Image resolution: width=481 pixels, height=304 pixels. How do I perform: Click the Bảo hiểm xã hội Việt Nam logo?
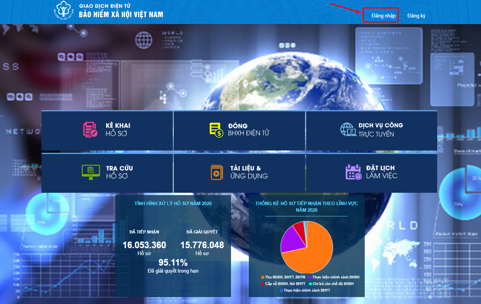point(64,11)
